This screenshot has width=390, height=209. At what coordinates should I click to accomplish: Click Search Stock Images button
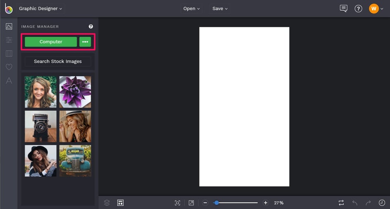coord(58,61)
